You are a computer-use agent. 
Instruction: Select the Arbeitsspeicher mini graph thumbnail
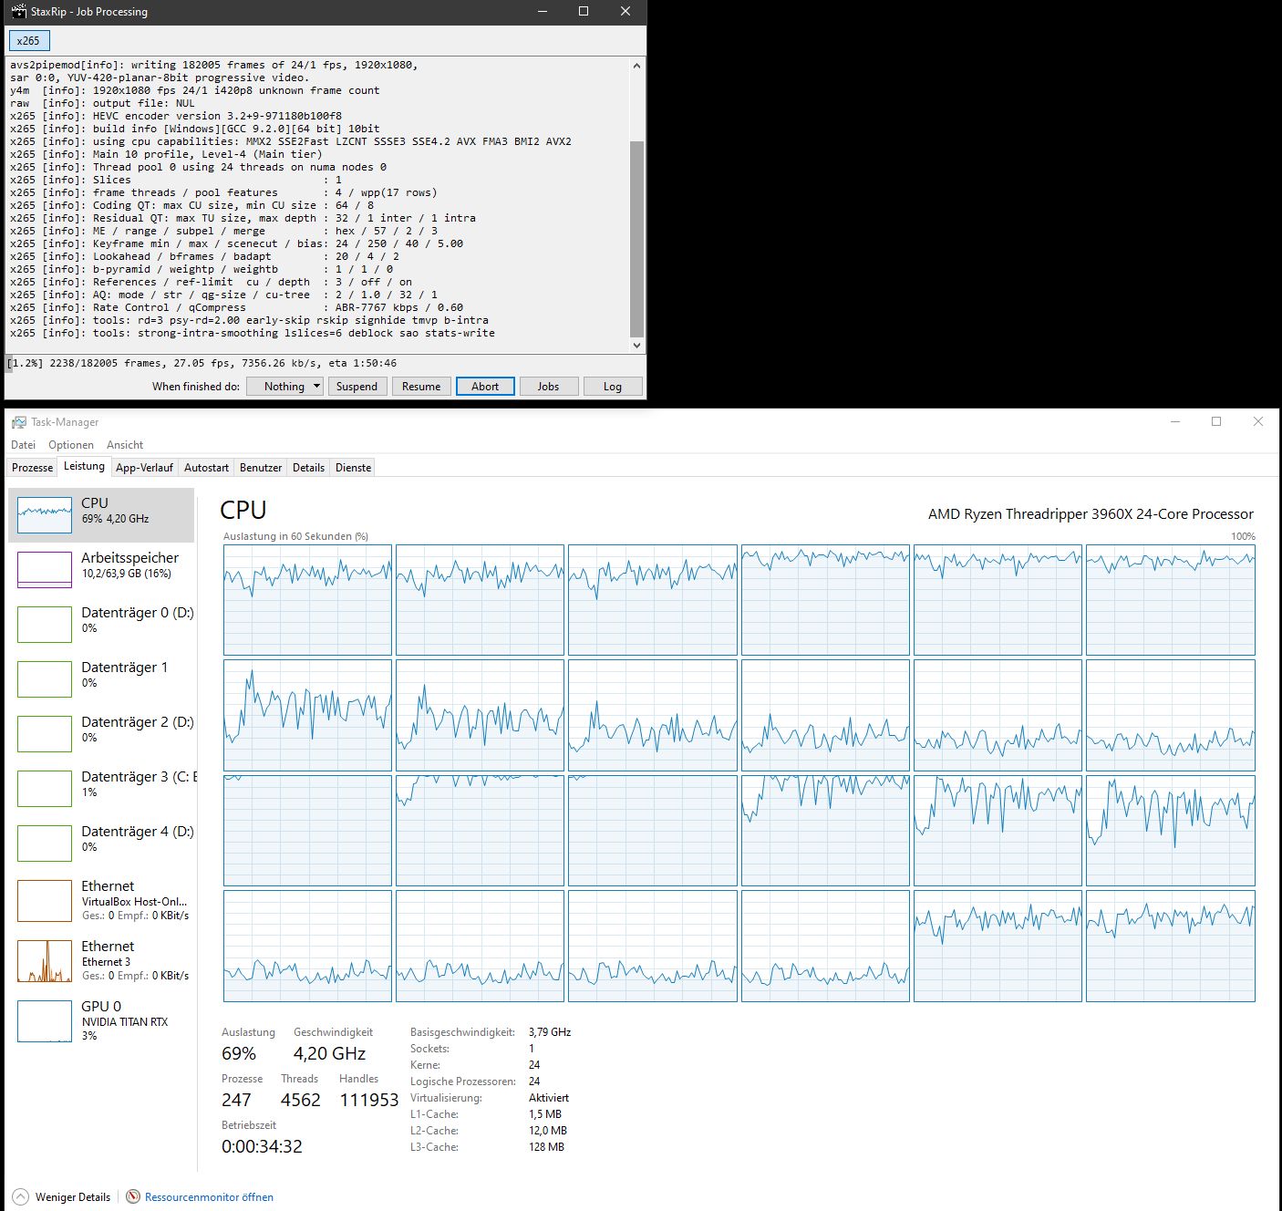(x=45, y=570)
